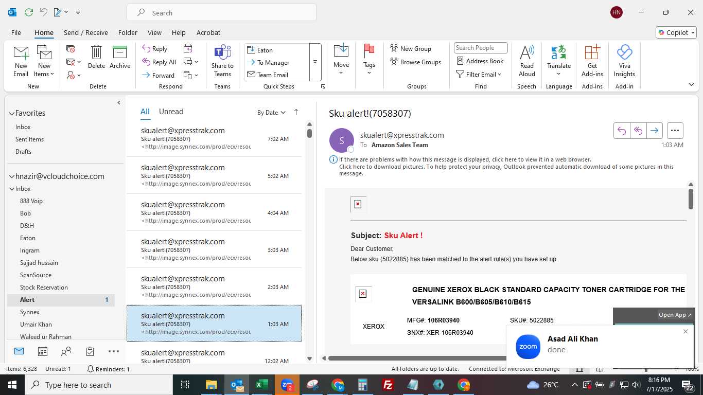Open more actions ellipsis in reading pane
This screenshot has width=703, height=395.
[x=675, y=131]
